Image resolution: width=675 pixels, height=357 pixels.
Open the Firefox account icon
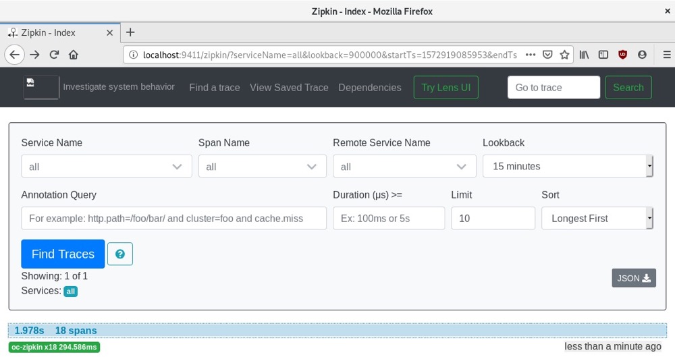[x=642, y=55]
